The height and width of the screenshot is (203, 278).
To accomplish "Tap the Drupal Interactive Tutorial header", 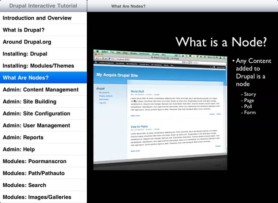I will (x=43, y=6).
